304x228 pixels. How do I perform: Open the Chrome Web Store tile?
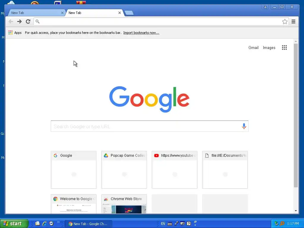pyautogui.click(x=124, y=204)
